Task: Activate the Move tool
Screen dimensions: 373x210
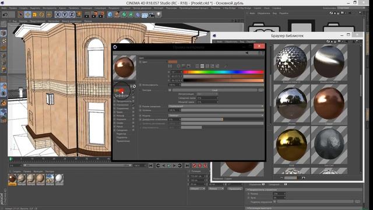Action: [x=27, y=15]
